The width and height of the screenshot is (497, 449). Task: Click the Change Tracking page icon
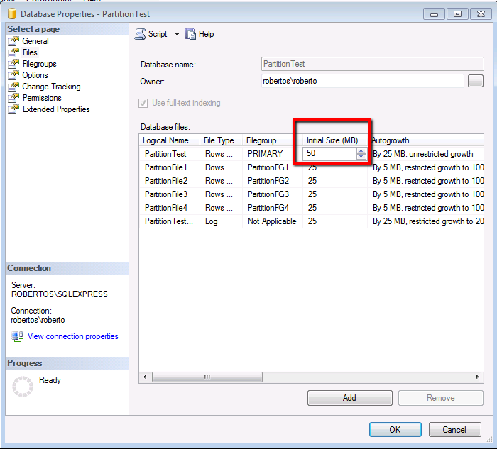pos(13,87)
